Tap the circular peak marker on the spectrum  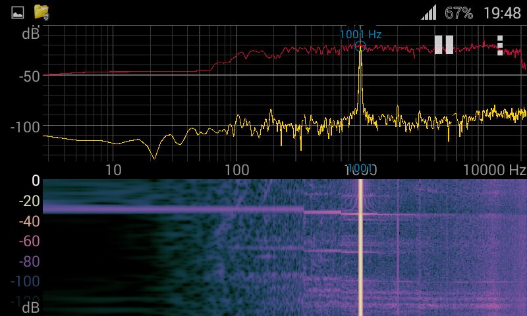point(360,46)
